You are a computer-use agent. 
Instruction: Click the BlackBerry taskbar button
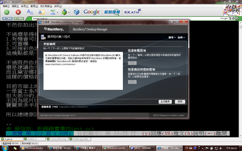169,148
